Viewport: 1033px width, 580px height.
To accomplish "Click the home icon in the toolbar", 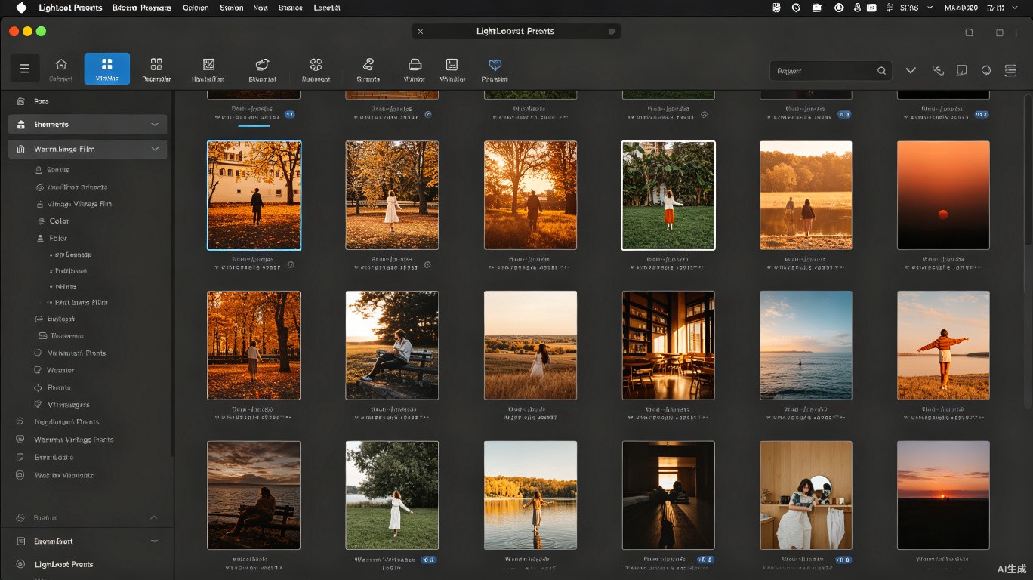I will coord(61,65).
